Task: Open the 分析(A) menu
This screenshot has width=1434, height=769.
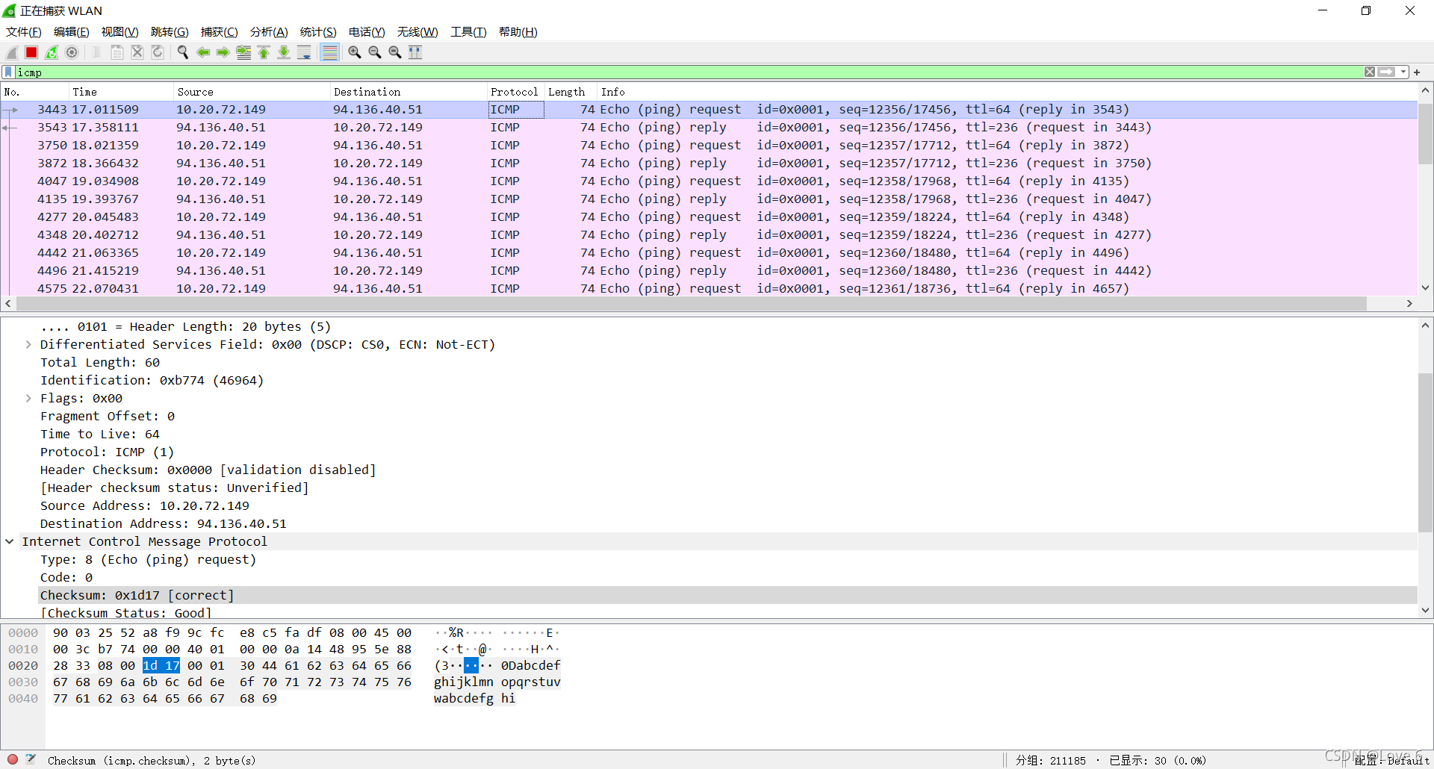Action: [269, 32]
